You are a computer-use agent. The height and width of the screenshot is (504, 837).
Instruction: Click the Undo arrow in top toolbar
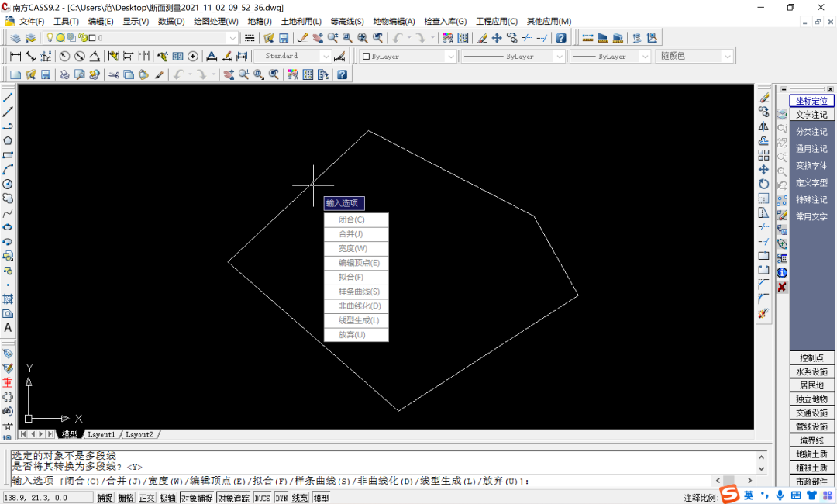(x=397, y=38)
